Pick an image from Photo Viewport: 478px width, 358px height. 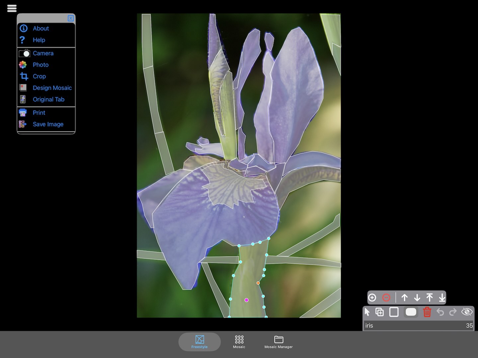(x=46, y=65)
